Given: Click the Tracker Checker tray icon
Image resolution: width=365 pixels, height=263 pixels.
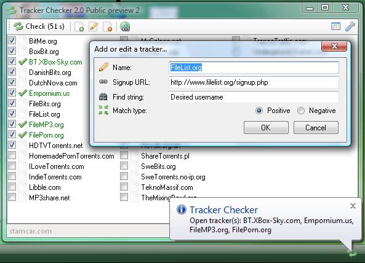Looking at the screenshot, I should [353, 253].
